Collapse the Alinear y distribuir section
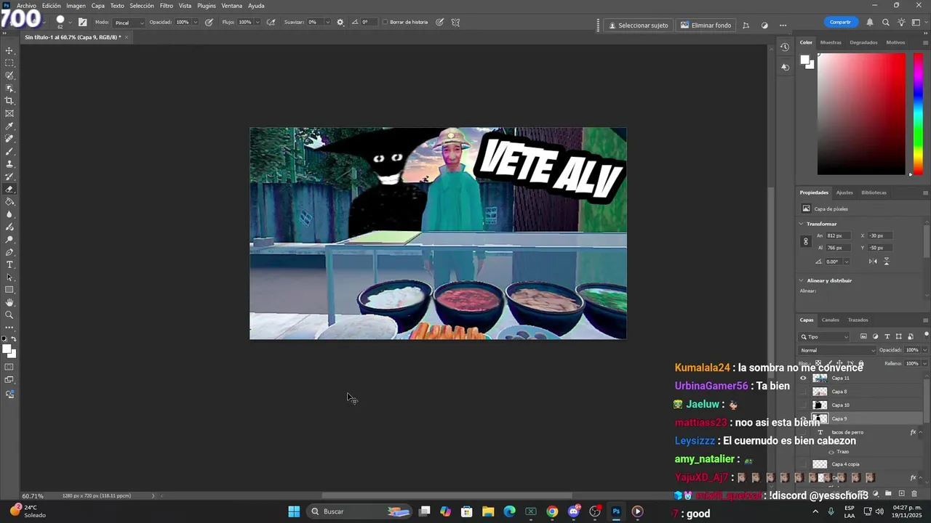The width and height of the screenshot is (931, 523). click(x=802, y=280)
